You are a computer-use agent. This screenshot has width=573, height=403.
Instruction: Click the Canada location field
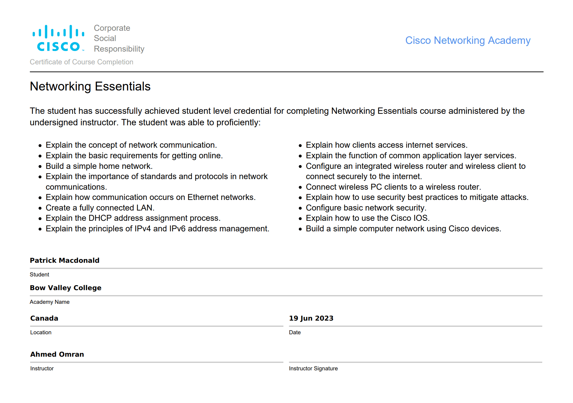tap(44, 318)
